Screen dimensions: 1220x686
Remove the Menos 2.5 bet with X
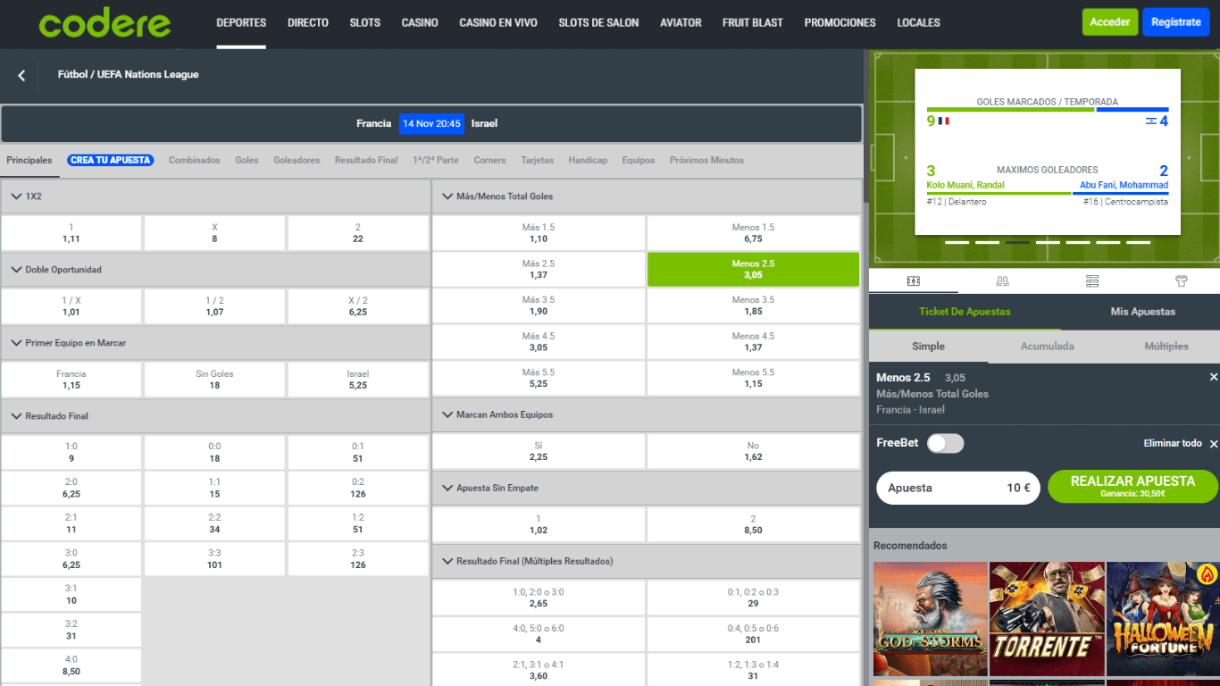[x=1213, y=377]
